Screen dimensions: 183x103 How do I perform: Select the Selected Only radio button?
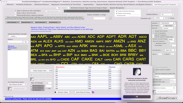[20, 22]
